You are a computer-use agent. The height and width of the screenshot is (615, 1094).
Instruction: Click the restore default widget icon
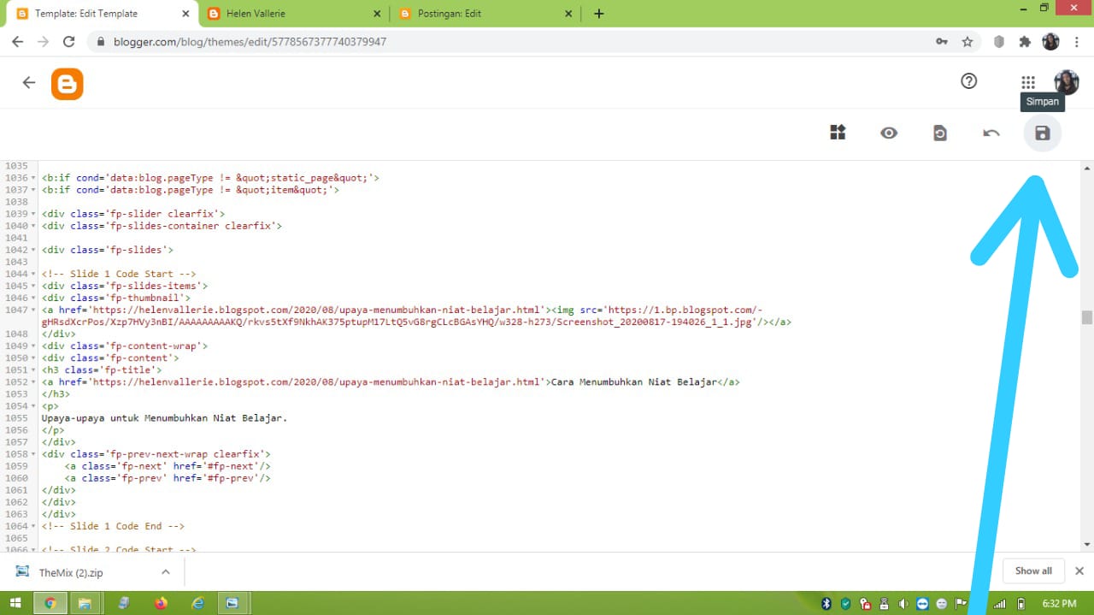click(940, 133)
